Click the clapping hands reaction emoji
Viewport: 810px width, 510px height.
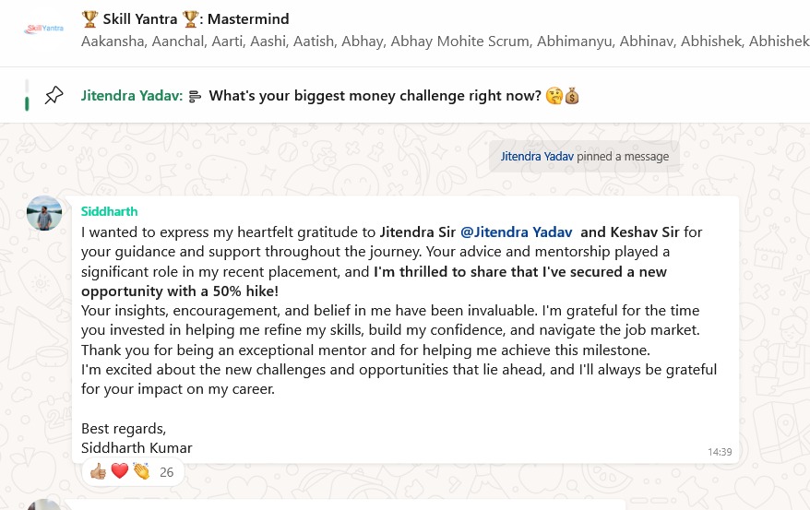point(140,472)
